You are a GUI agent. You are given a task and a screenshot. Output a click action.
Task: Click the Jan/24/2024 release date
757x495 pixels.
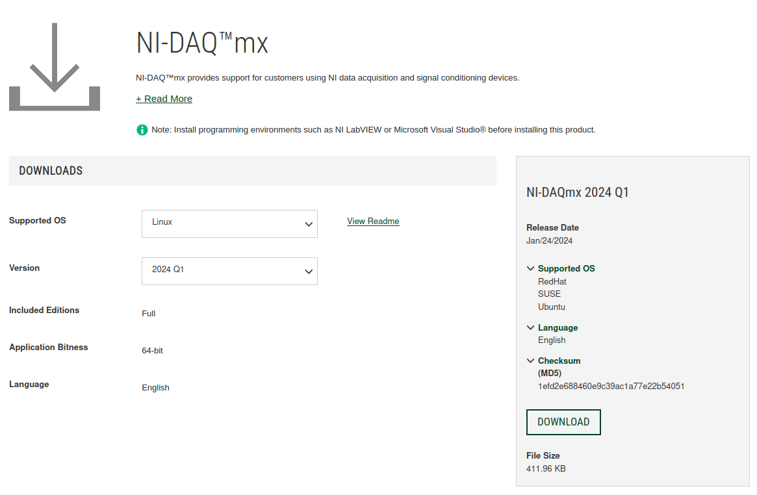tap(549, 240)
